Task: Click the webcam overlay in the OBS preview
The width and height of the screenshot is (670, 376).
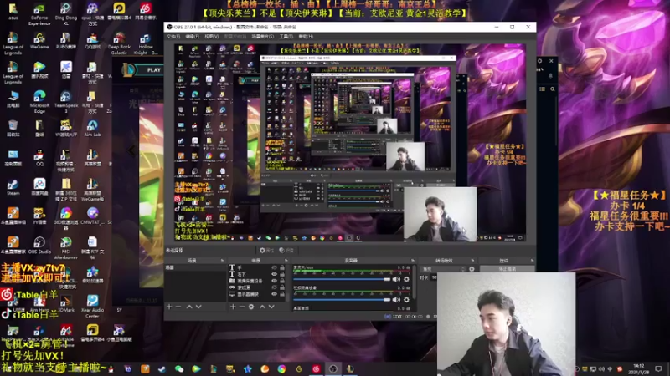Action: (x=441, y=214)
